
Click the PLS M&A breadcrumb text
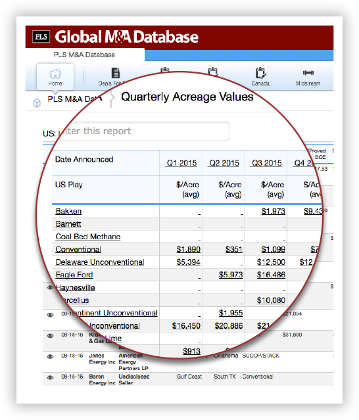coord(75,99)
